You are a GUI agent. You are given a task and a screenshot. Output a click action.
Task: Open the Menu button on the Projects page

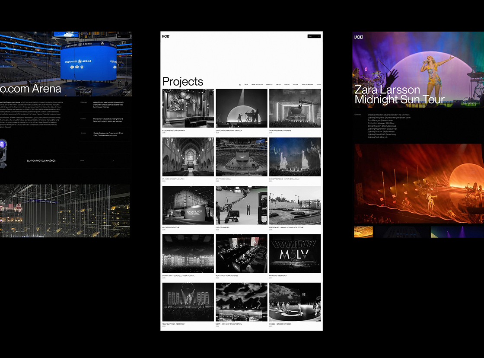314,36
